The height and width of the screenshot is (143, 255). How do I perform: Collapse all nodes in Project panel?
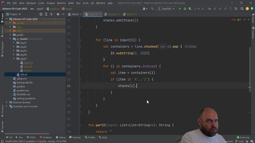tap(51, 14)
